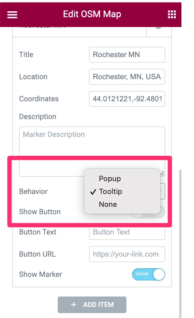Turn off the Show Marker toggle
The width and height of the screenshot is (194, 318).
149,274
